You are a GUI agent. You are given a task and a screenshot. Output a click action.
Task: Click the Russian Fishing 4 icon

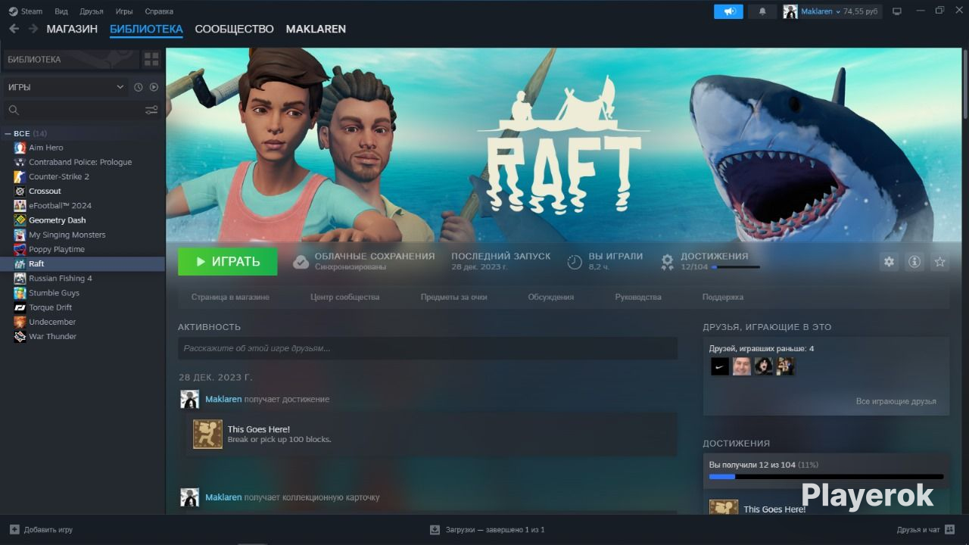click(20, 279)
